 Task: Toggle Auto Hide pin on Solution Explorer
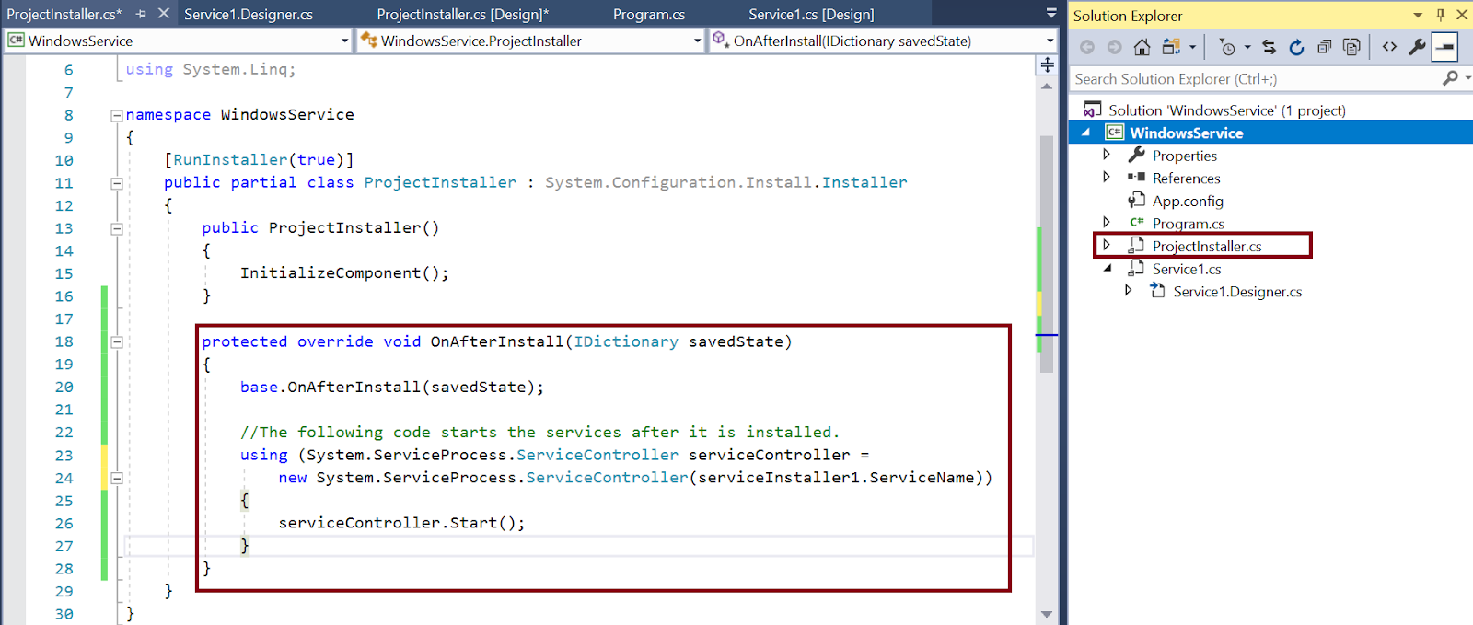pos(1441,15)
